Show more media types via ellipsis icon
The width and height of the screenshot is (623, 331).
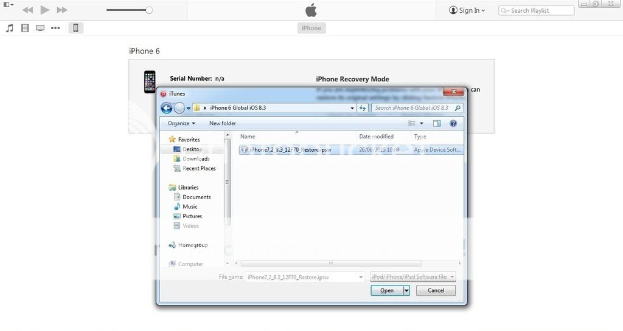pos(55,28)
